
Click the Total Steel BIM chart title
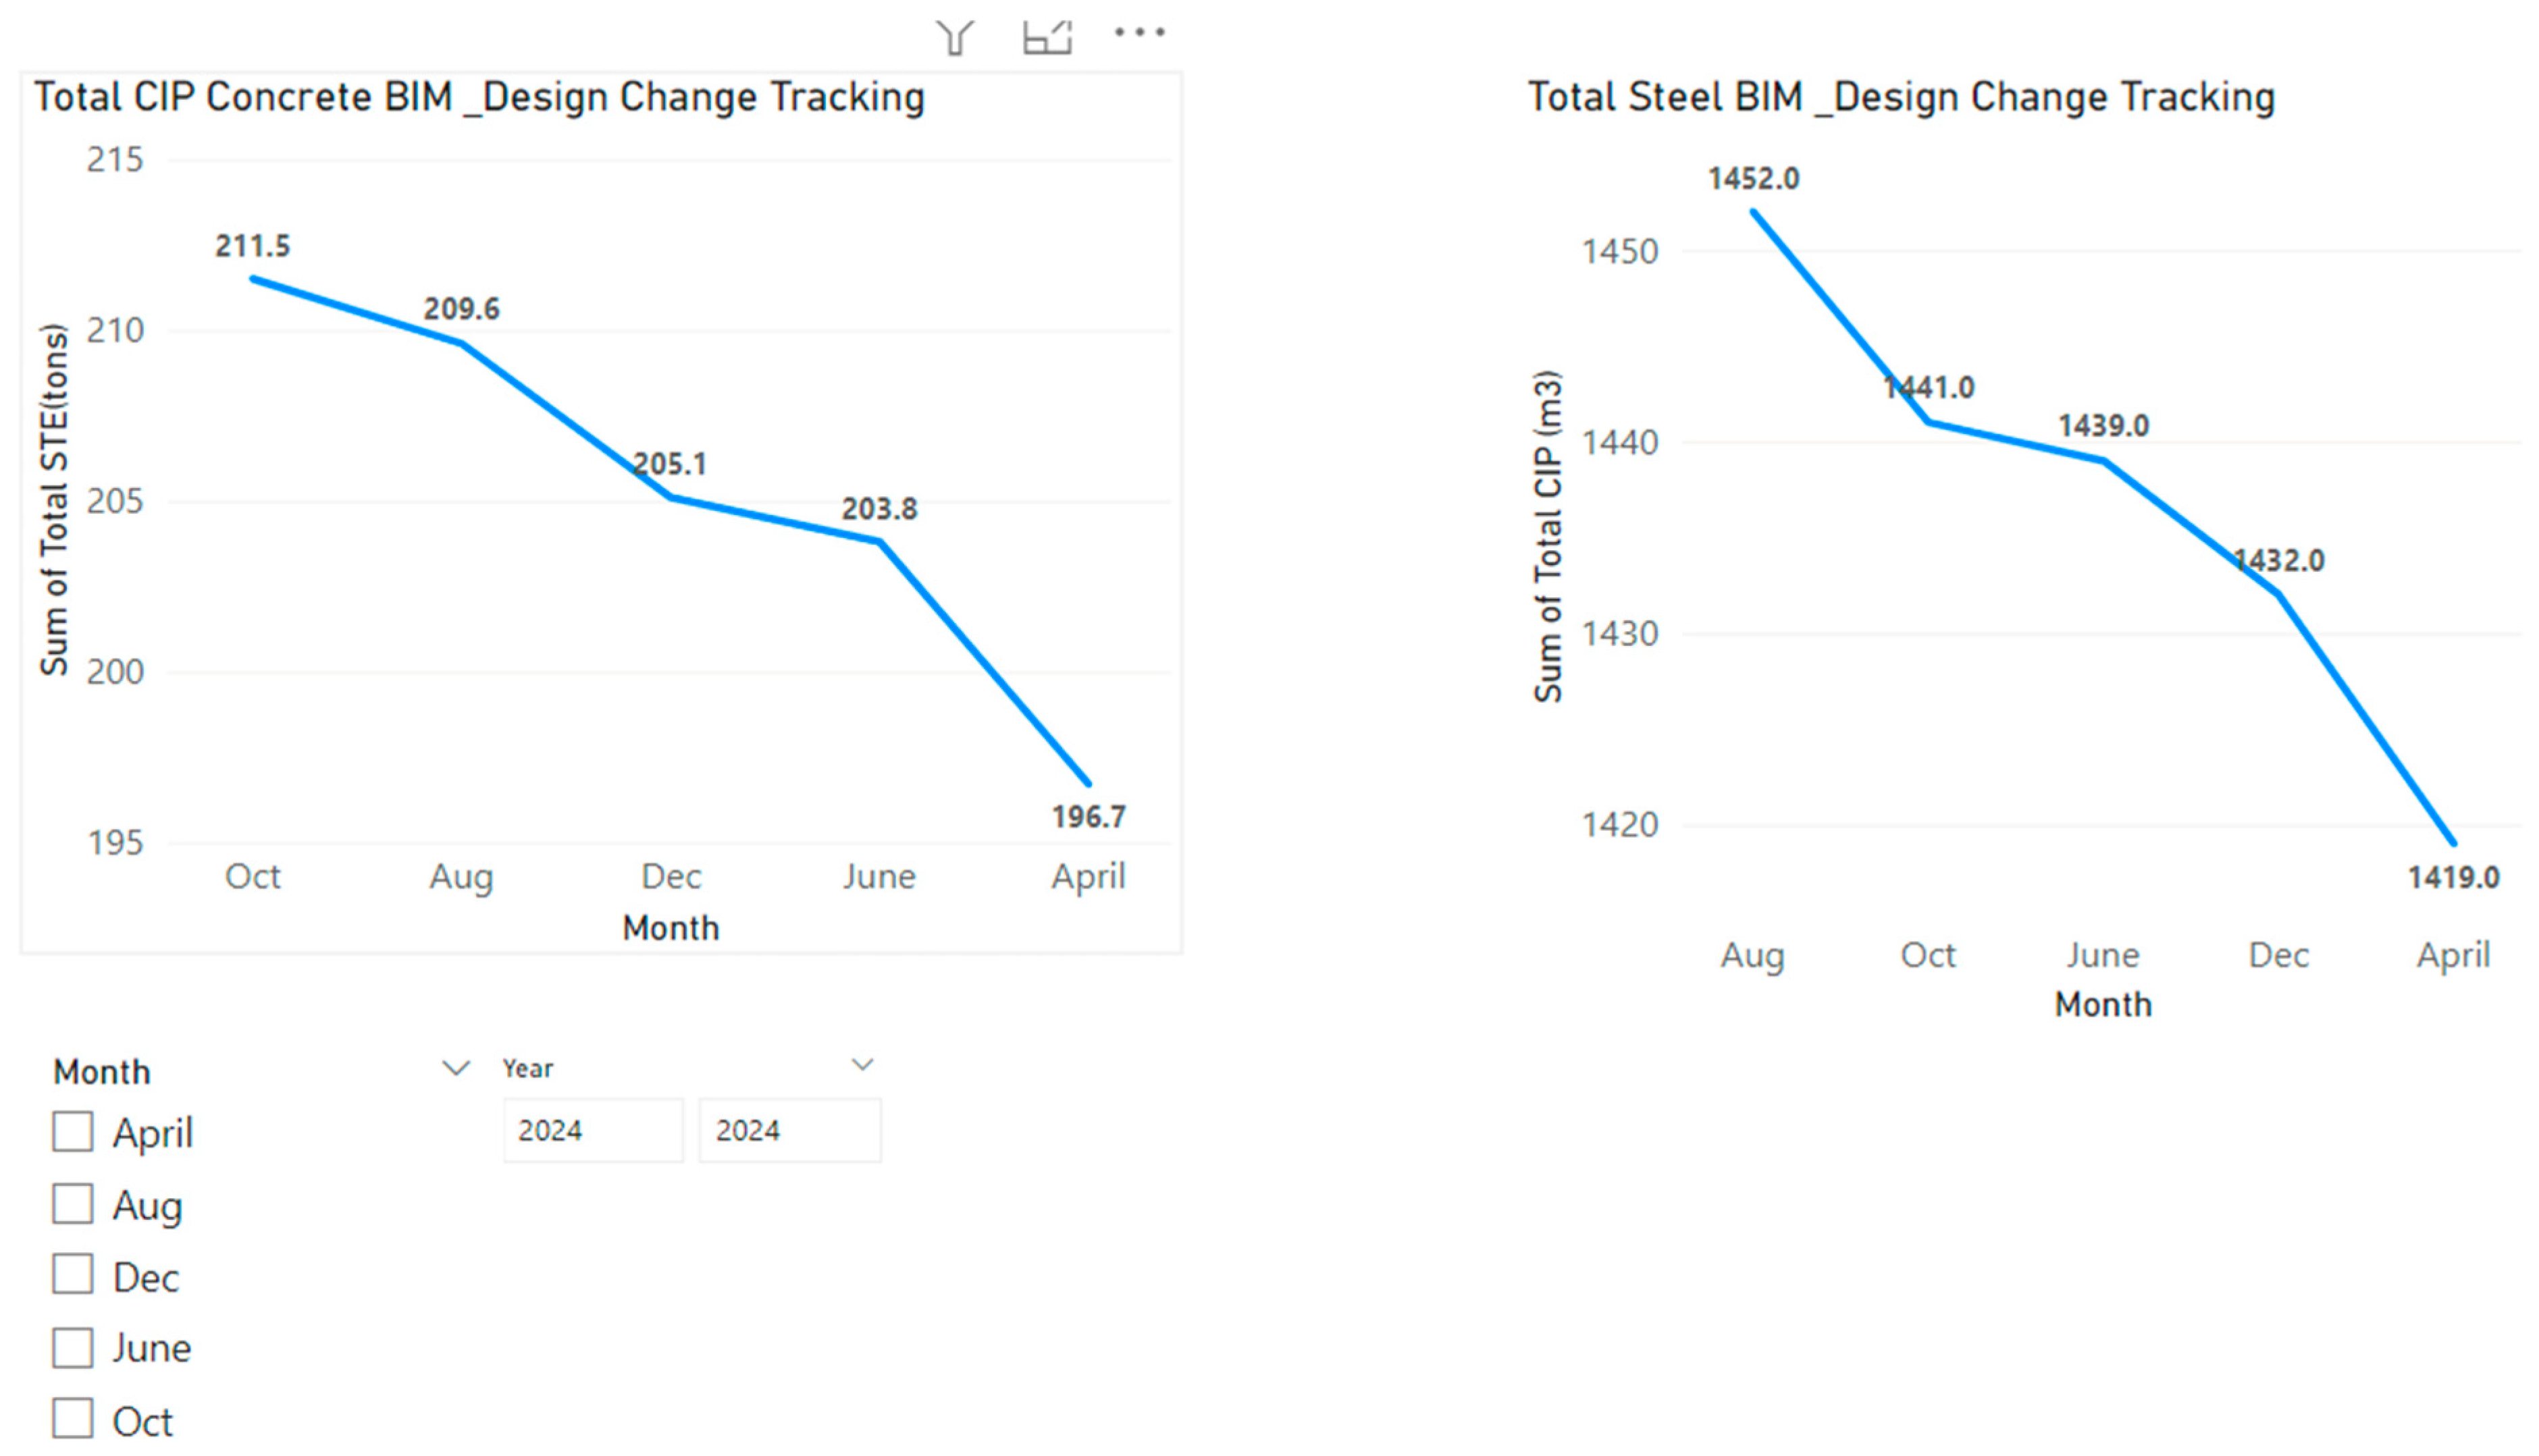pos(1901,97)
